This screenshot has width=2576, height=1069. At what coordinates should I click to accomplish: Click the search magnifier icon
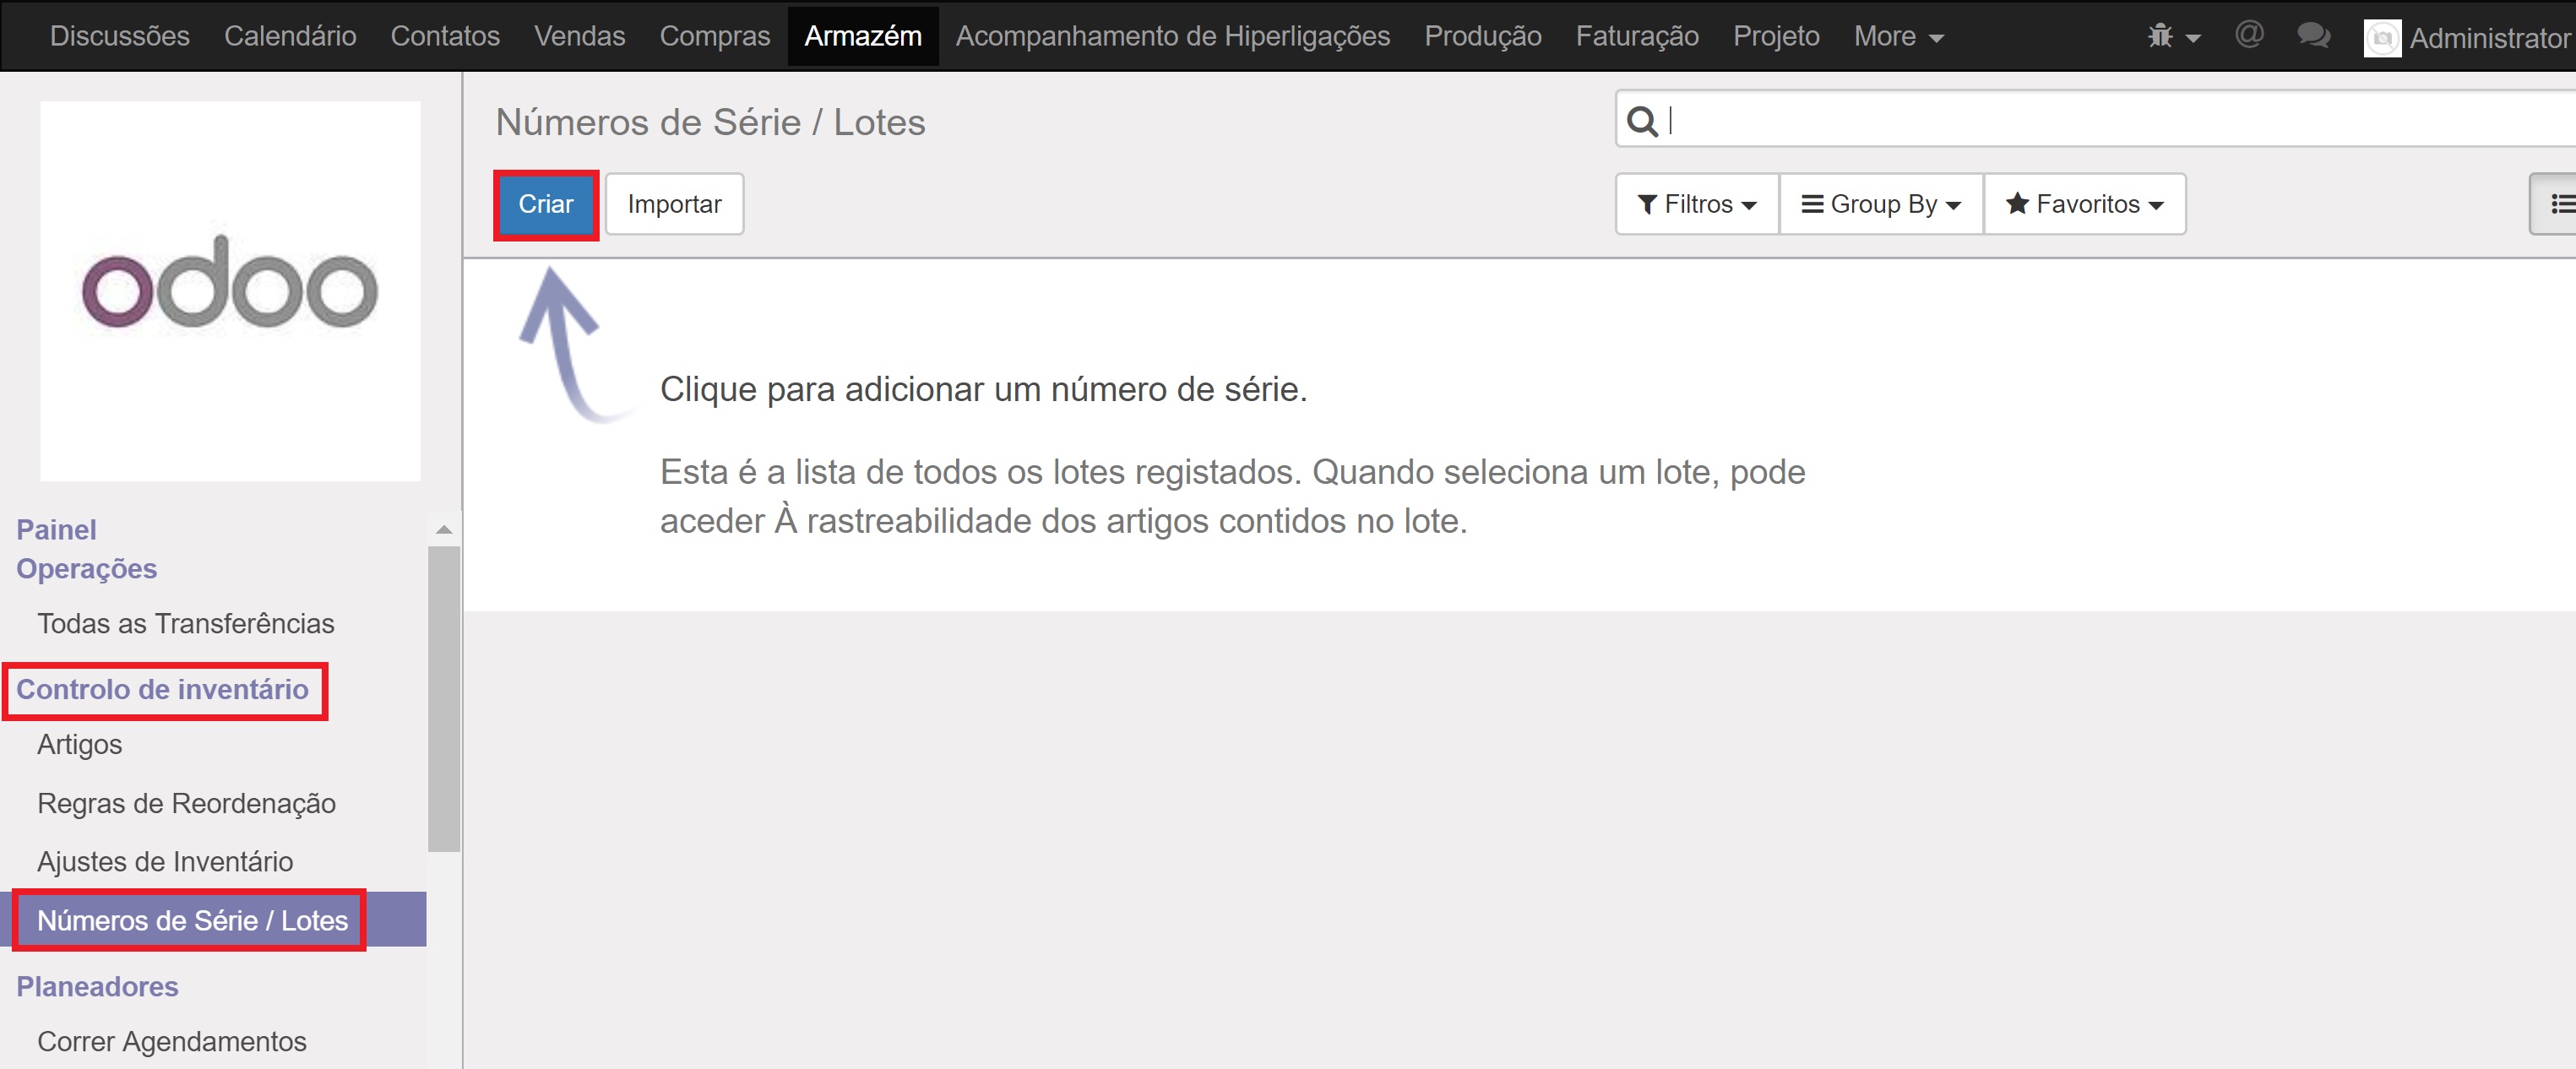click(1641, 121)
